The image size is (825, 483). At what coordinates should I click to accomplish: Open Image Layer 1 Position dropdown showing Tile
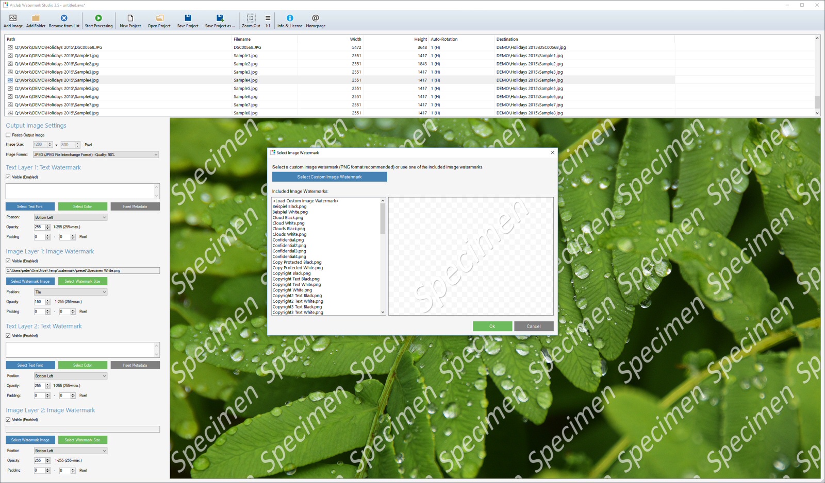click(71, 292)
